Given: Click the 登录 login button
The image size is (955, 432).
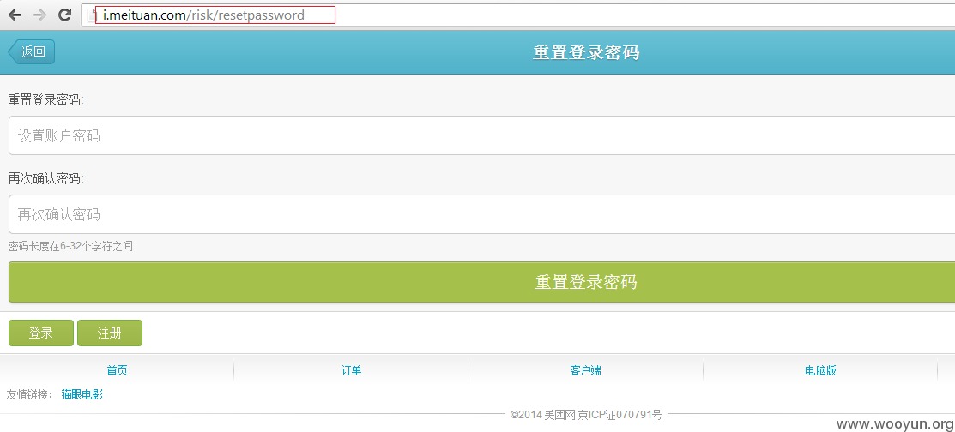Looking at the screenshot, I should point(41,333).
